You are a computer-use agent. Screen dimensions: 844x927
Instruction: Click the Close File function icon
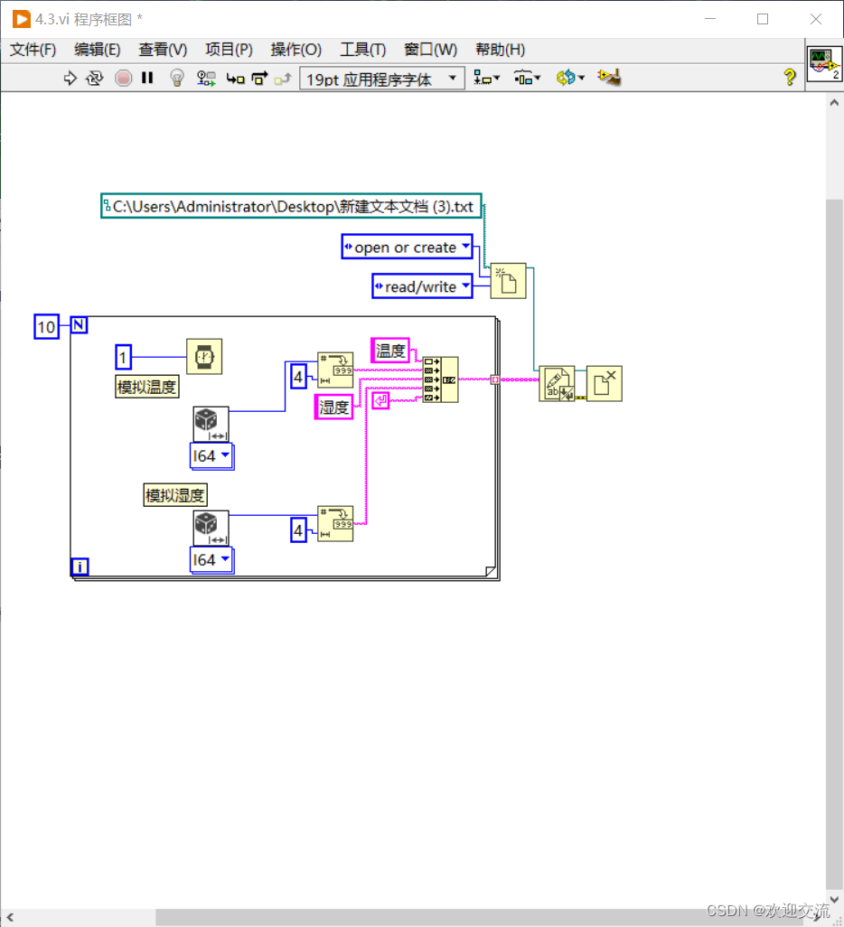click(605, 382)
